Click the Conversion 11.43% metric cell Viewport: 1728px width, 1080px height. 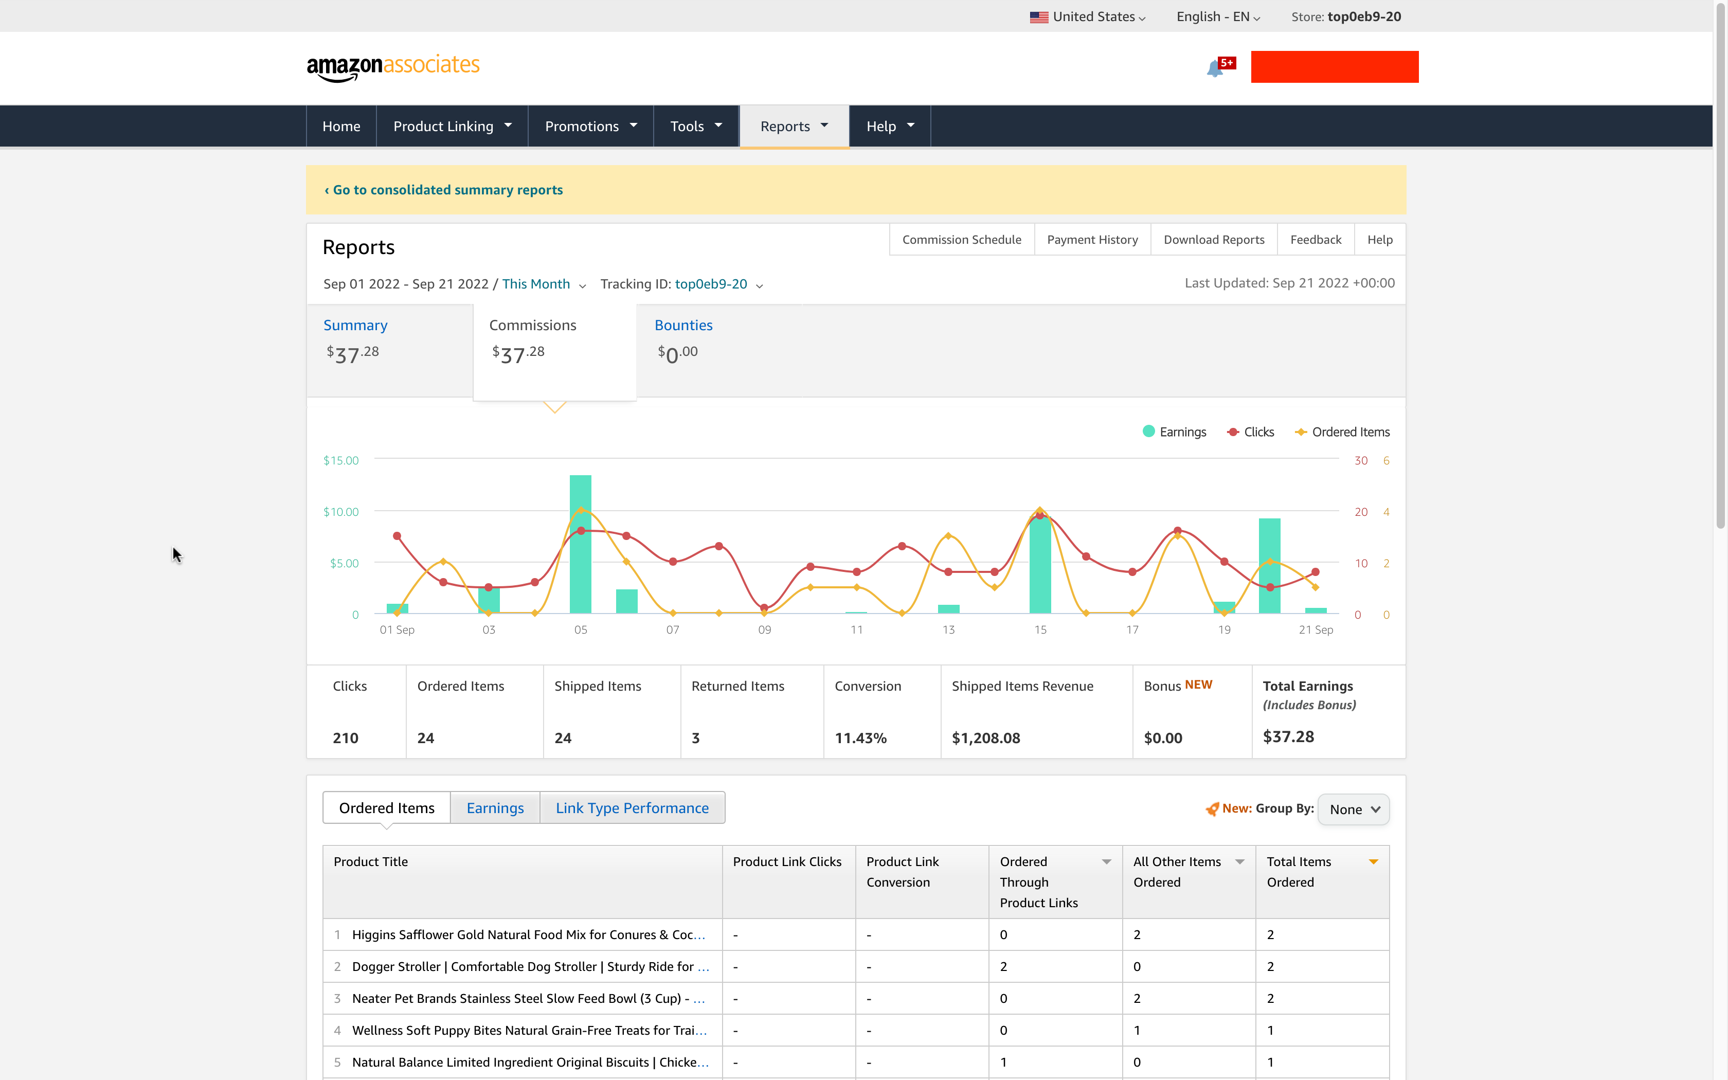(883, 712)
